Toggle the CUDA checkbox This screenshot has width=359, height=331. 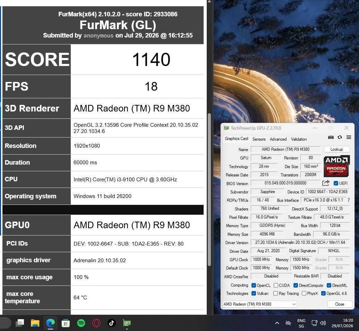tap(276, 286)
